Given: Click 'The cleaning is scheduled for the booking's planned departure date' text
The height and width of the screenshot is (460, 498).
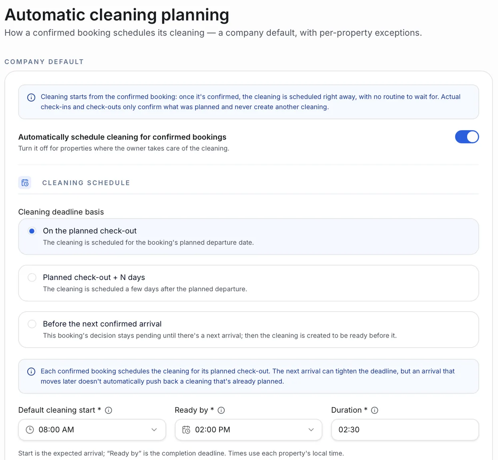Looking at the screenshot, I should point(148,242).
